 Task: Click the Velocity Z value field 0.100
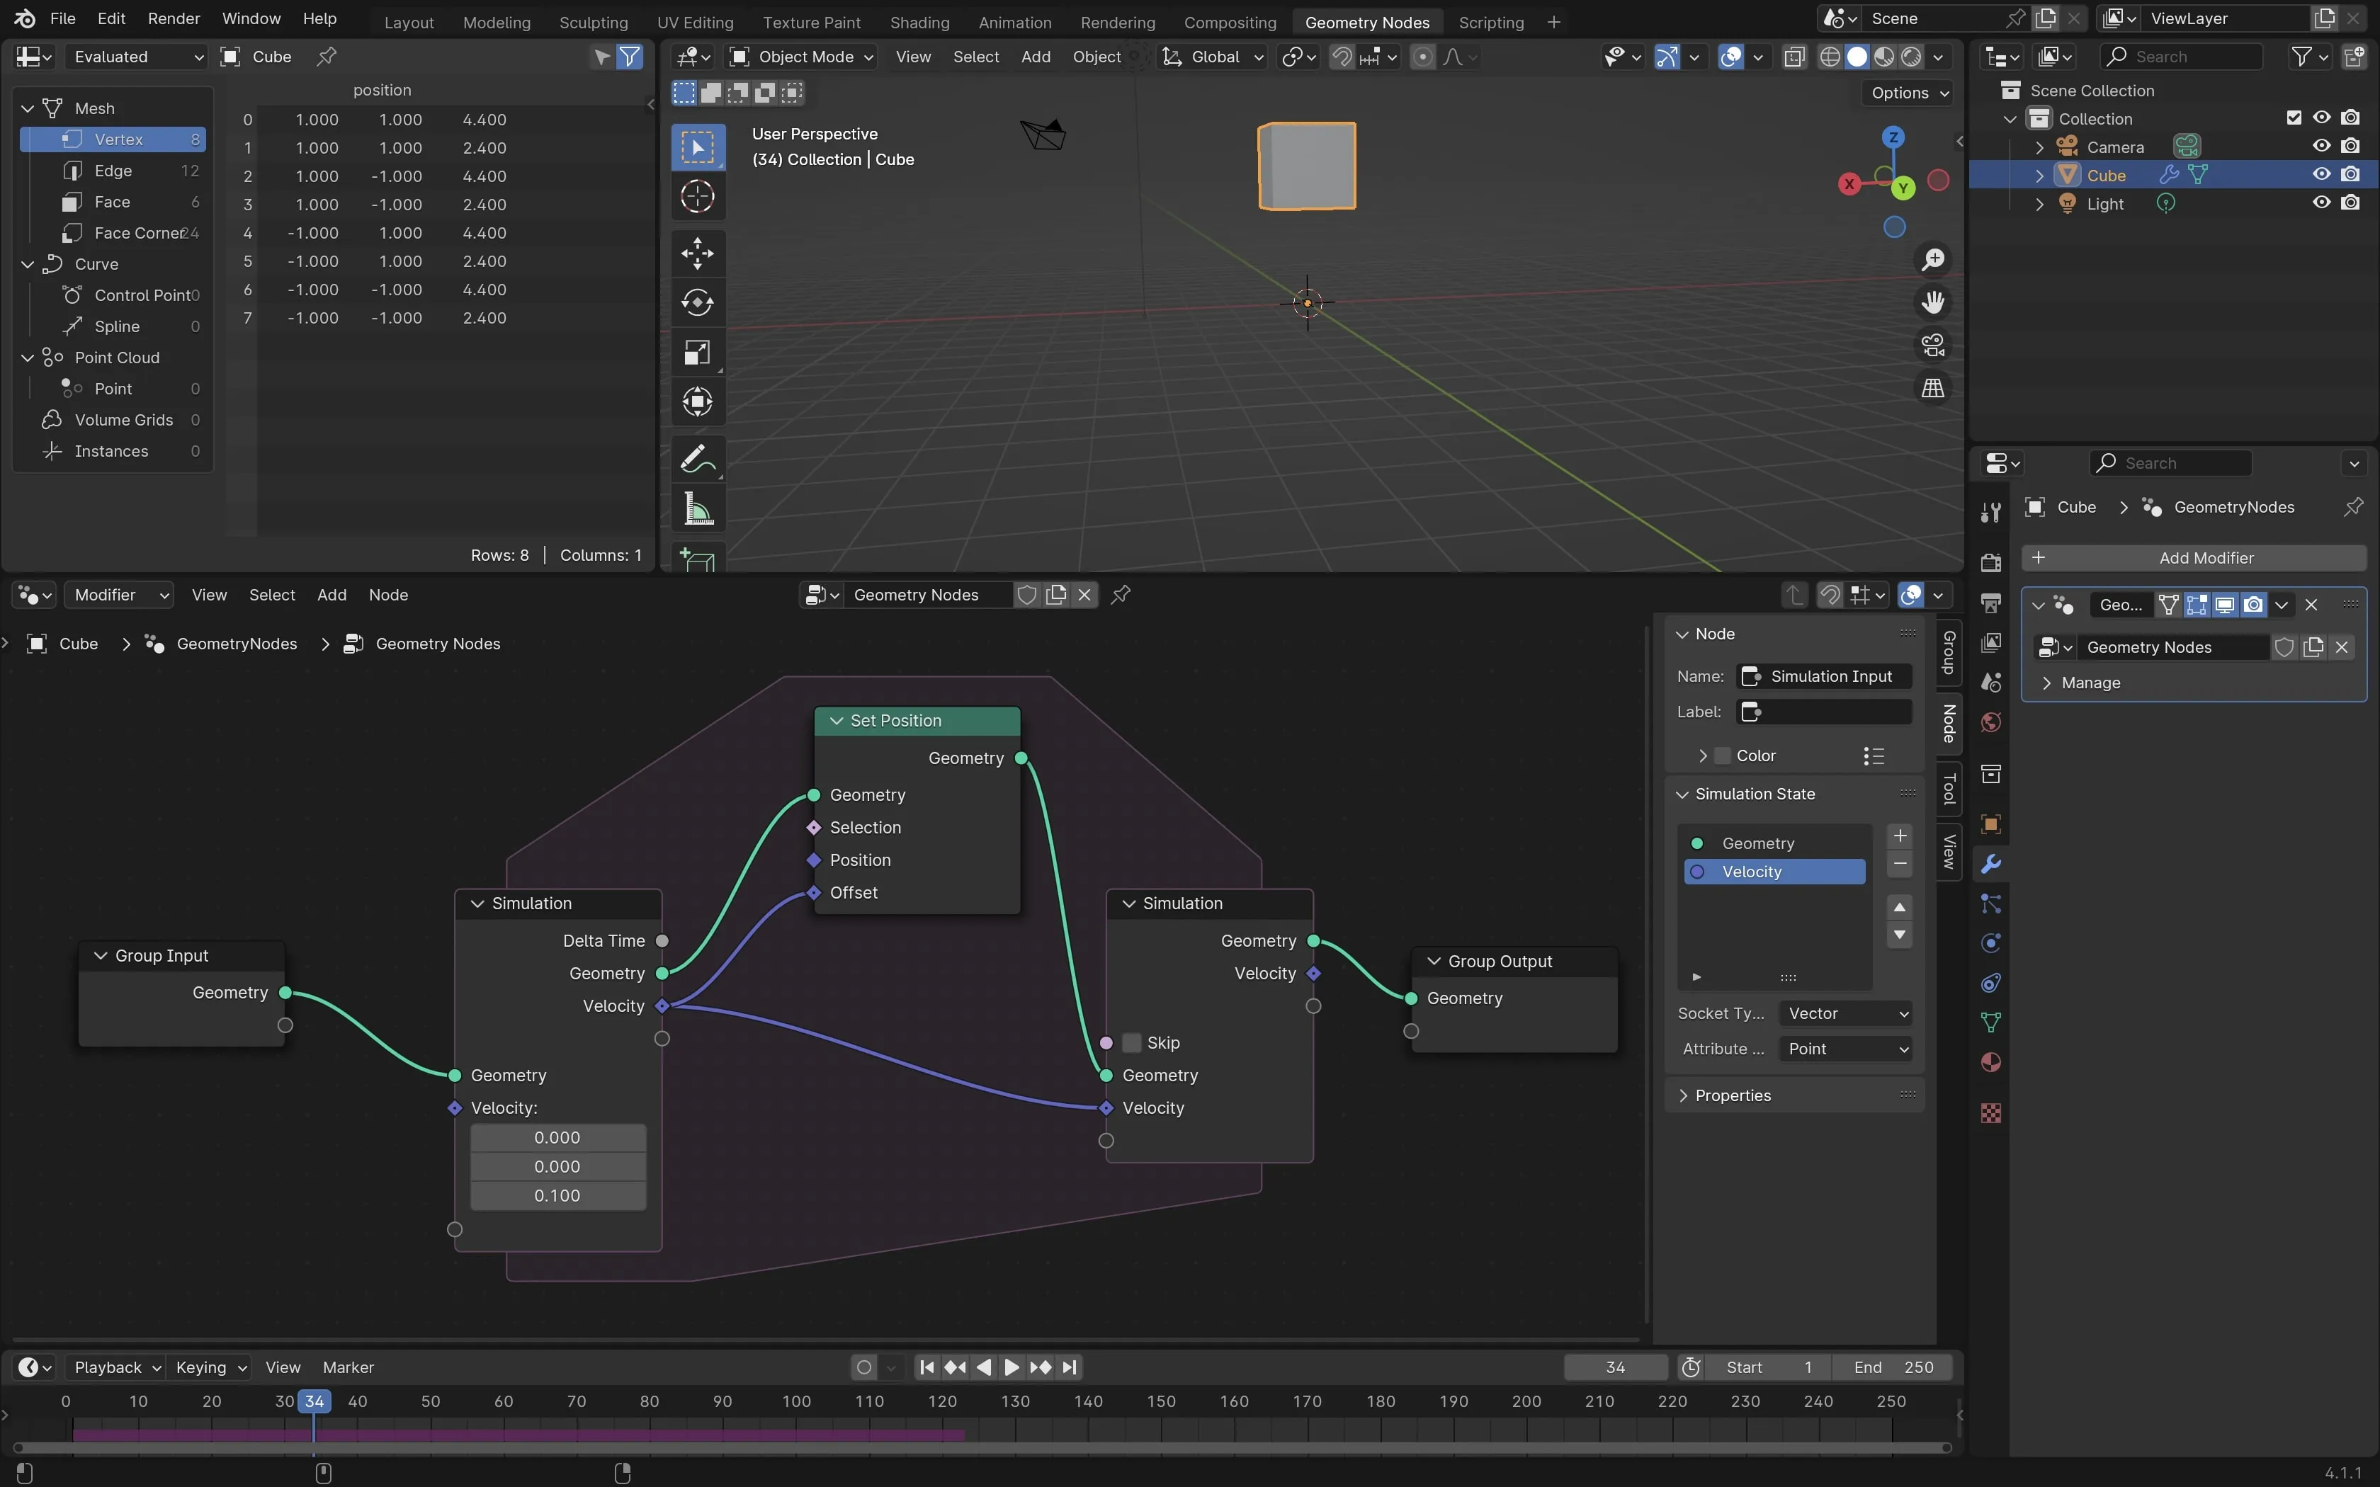tap(557, 1196)
